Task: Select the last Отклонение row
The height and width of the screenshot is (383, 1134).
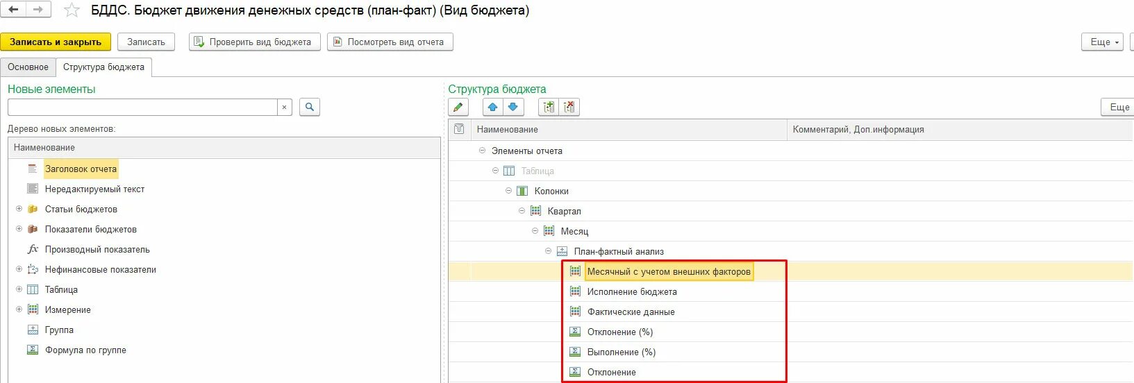Action: [x=611, y=372]
